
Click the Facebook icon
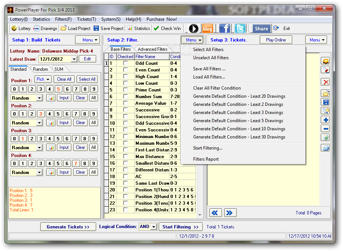coord(225,29)
